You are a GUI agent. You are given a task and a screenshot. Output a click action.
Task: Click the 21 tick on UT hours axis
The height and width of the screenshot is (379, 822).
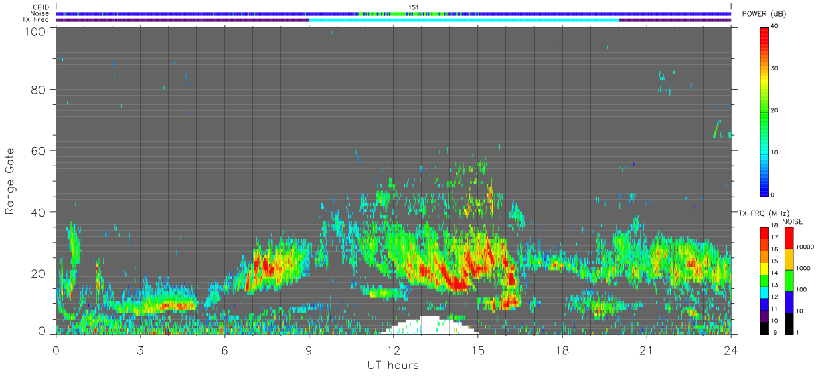647,350
